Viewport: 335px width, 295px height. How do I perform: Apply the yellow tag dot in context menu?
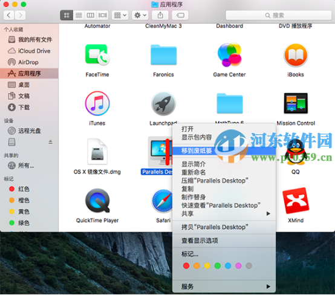(207, 266)
